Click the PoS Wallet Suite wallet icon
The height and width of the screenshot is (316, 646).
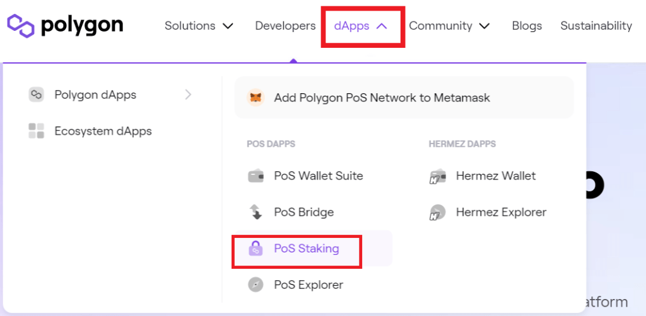pos(255,176)
